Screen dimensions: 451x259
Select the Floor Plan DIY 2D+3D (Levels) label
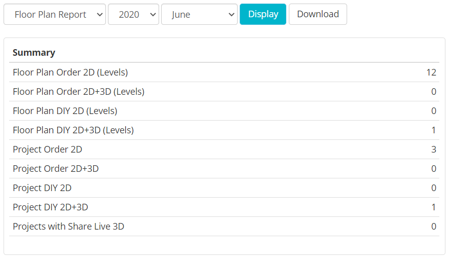[x=73, y=130]
